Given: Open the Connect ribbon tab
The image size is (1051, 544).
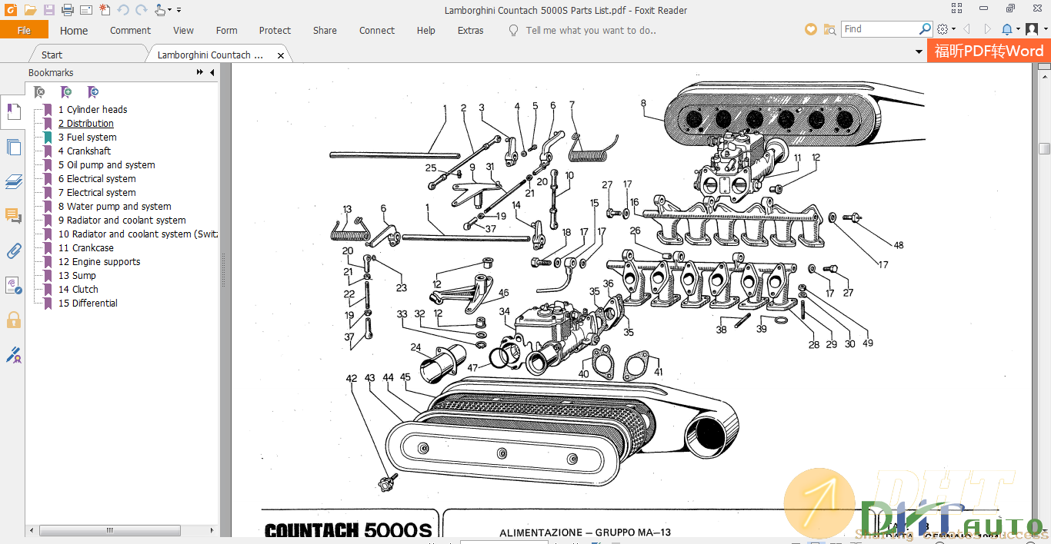Looking at the screenshot, I should [x=377, y=31].
